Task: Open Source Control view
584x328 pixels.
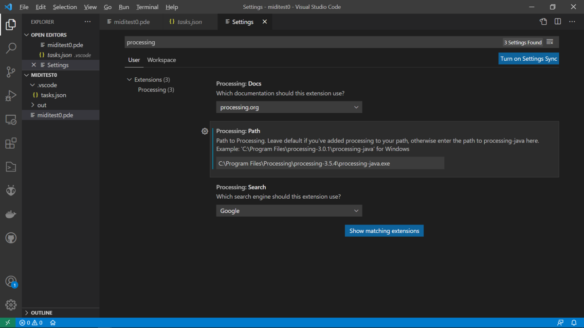Action: [x=11, y=72]
